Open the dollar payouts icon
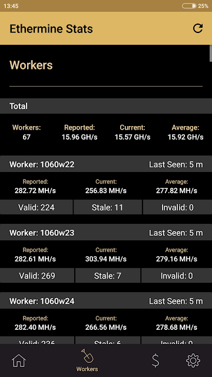Screen dimensions: 212x377 [155, 361]
